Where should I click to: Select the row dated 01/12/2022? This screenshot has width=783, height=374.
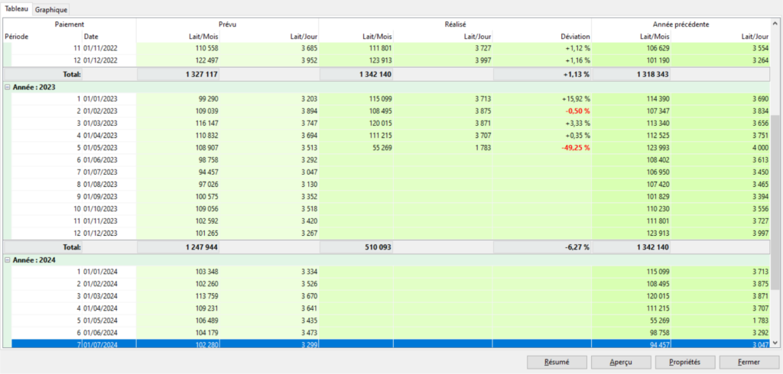(x=386, y=60)
